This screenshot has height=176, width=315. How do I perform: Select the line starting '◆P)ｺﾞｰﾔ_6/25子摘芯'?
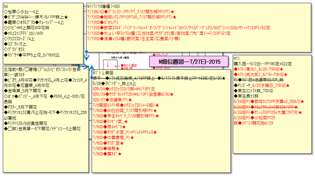tap(262, 86)
